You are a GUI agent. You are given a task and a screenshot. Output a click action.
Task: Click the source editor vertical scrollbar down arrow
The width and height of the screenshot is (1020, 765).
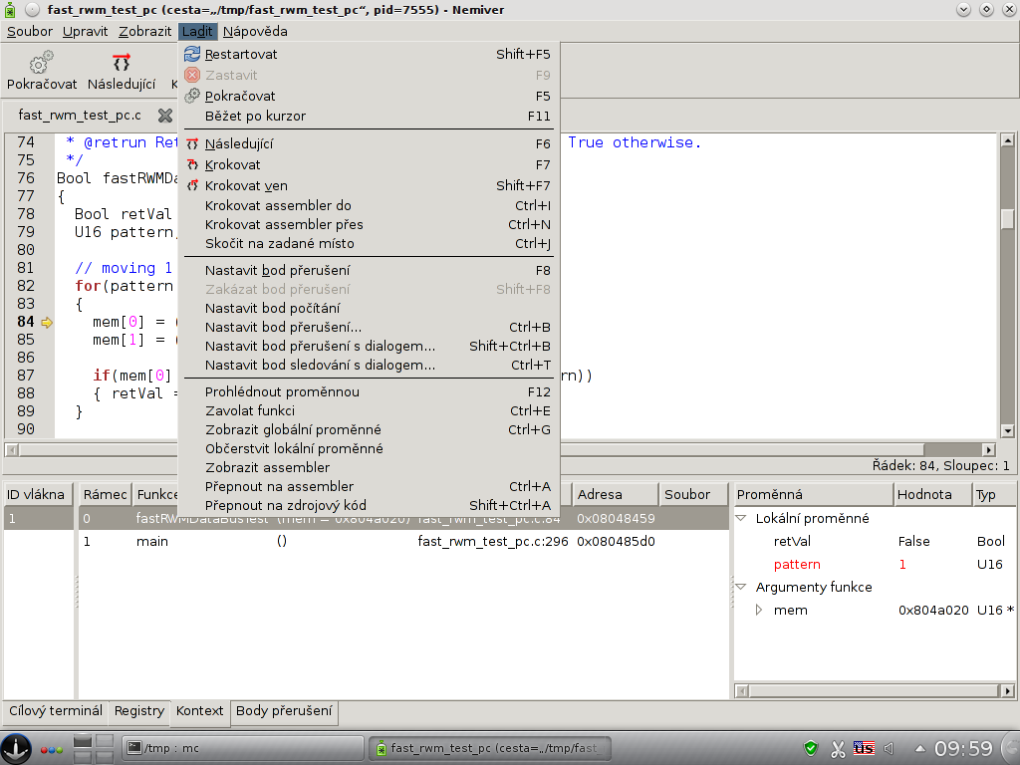click(x=1008, y=430)
